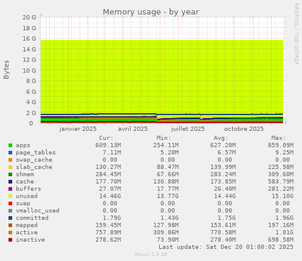The image size is (302, 261).
Task: Click the octobre 2025 axis label
Action: coord(244,129)
